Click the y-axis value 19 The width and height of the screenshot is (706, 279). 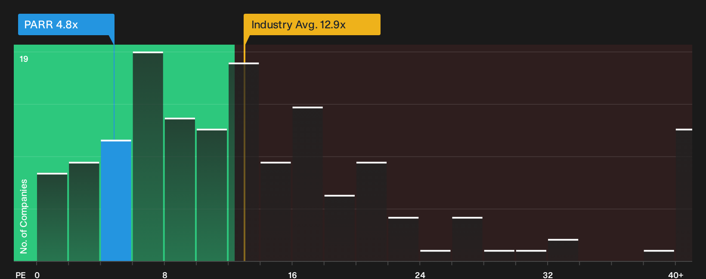[24, 59]
